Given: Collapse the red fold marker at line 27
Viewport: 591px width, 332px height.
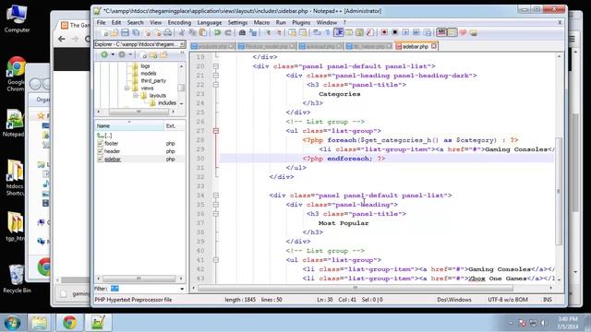Looking at the screenshot, I should (x=216, y=131).
